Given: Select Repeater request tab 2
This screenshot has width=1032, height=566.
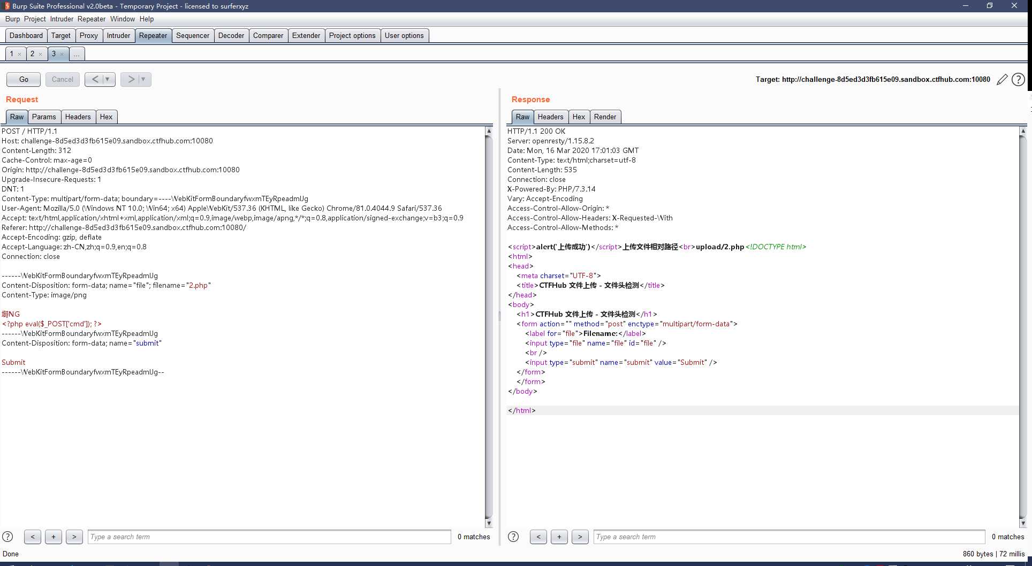Looking at the screenshot, I should (x=32, y=53).
